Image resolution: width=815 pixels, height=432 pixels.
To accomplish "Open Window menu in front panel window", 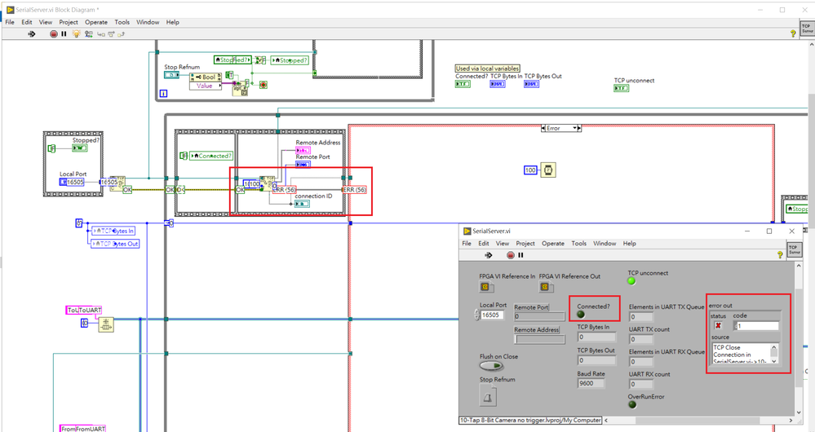I will coord(605,244).
